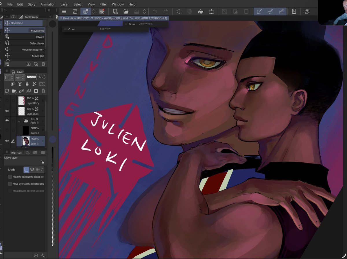The height and width of the screenshot is (259, 347).
Task: Choose the Move grid sub tool
Action: point(25,56)
